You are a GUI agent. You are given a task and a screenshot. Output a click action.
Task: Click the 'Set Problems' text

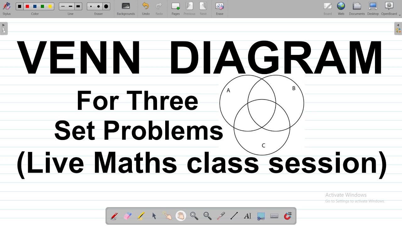[139, 130]
